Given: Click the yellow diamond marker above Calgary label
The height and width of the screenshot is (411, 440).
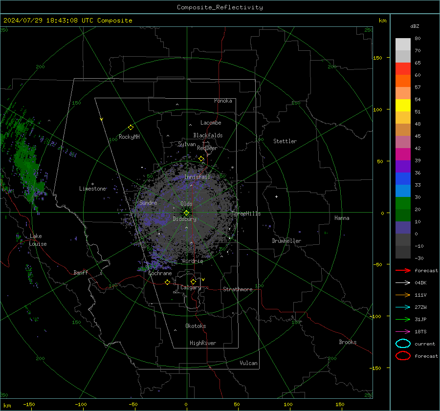Looking at the screenshot, I should tap(193, 281).
